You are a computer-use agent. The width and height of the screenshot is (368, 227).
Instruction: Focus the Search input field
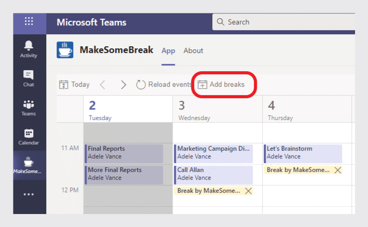pos(283,22)
